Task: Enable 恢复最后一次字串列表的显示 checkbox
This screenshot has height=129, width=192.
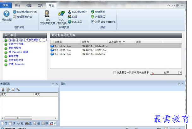Action: 114,73
